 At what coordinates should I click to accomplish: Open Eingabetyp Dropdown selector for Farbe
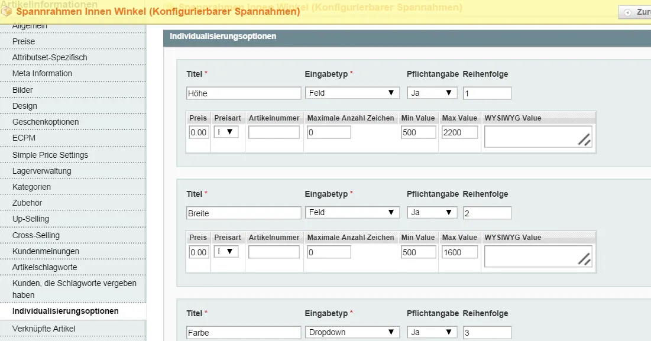coord(352,332)
